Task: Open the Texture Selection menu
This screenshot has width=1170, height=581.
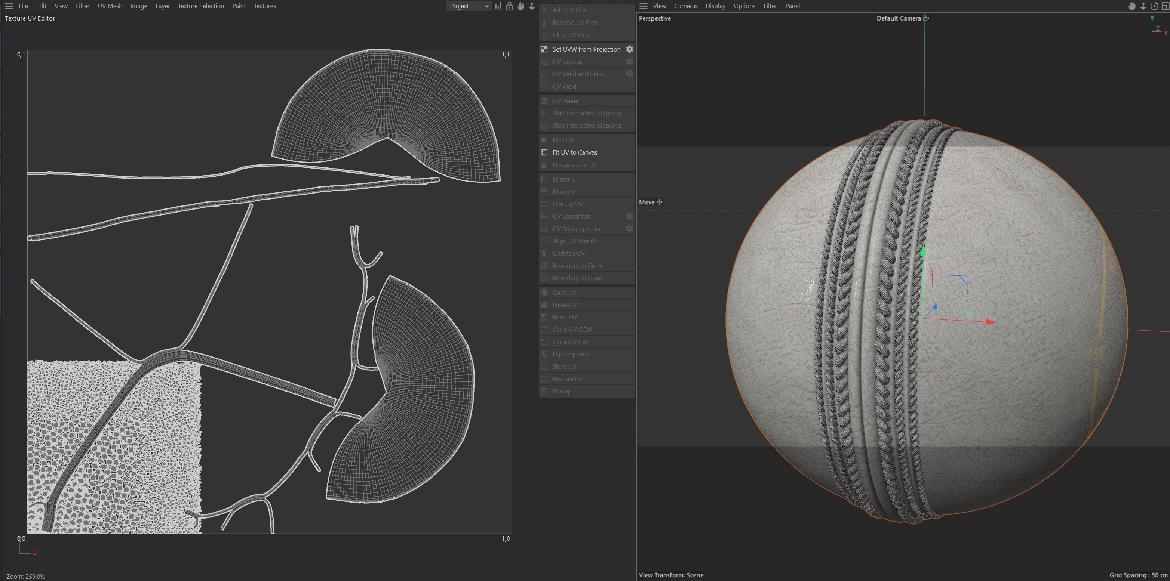Action: [x=201, y=6]
